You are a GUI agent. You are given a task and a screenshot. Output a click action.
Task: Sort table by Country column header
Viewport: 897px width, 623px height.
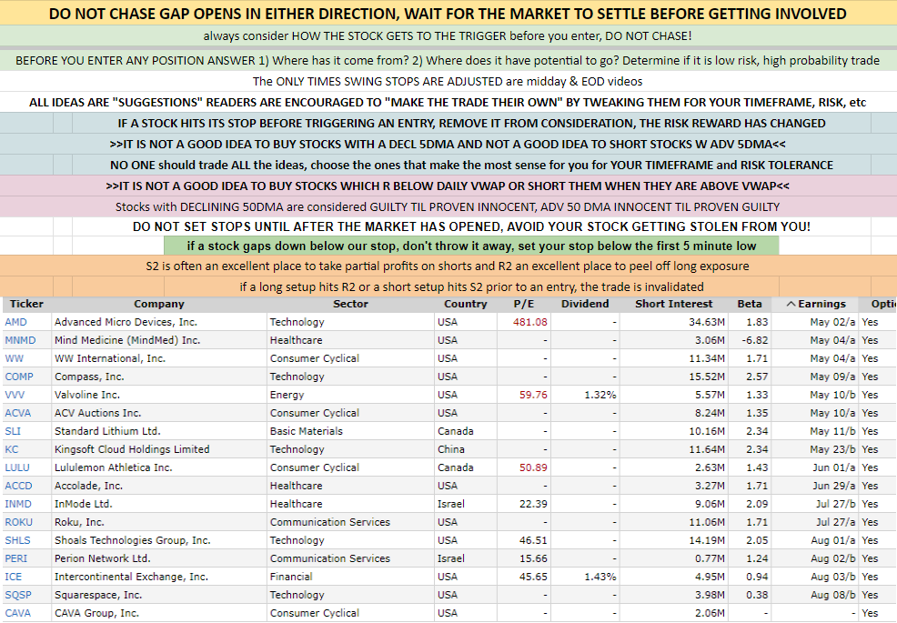[466, 305]
